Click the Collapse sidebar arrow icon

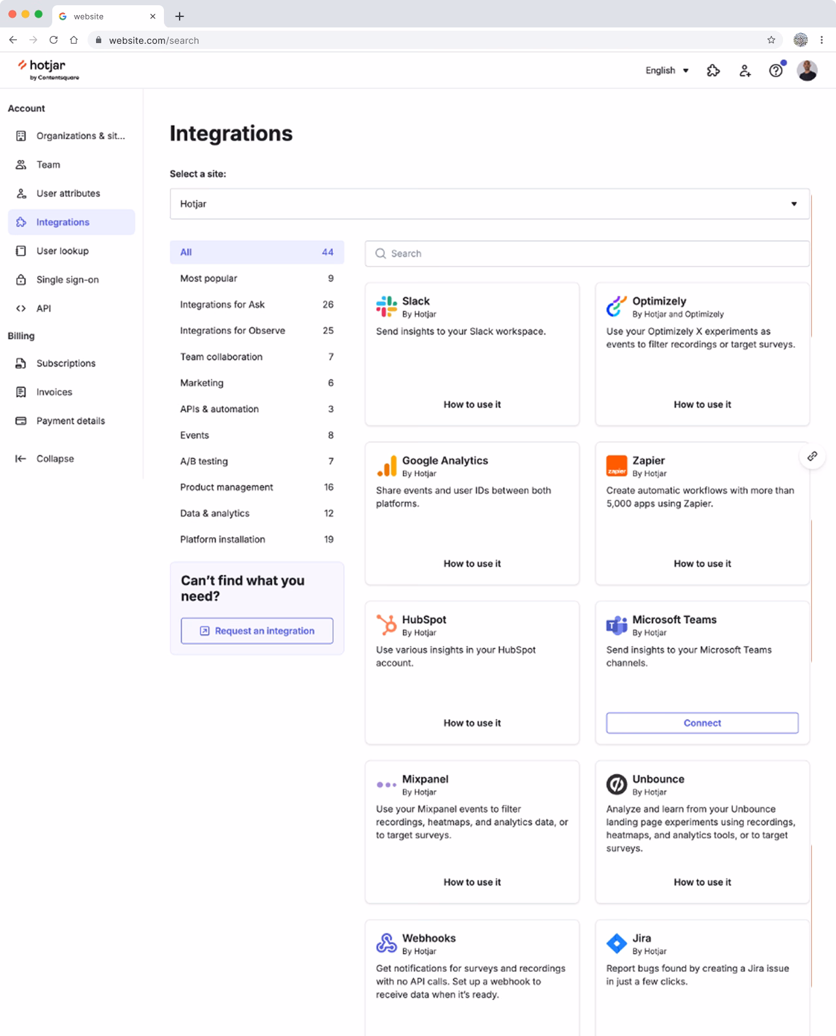pyautogui.click(x=21, y=459)
